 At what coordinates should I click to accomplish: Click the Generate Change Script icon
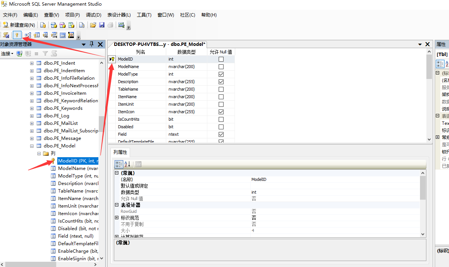click(x=6, y=35)
